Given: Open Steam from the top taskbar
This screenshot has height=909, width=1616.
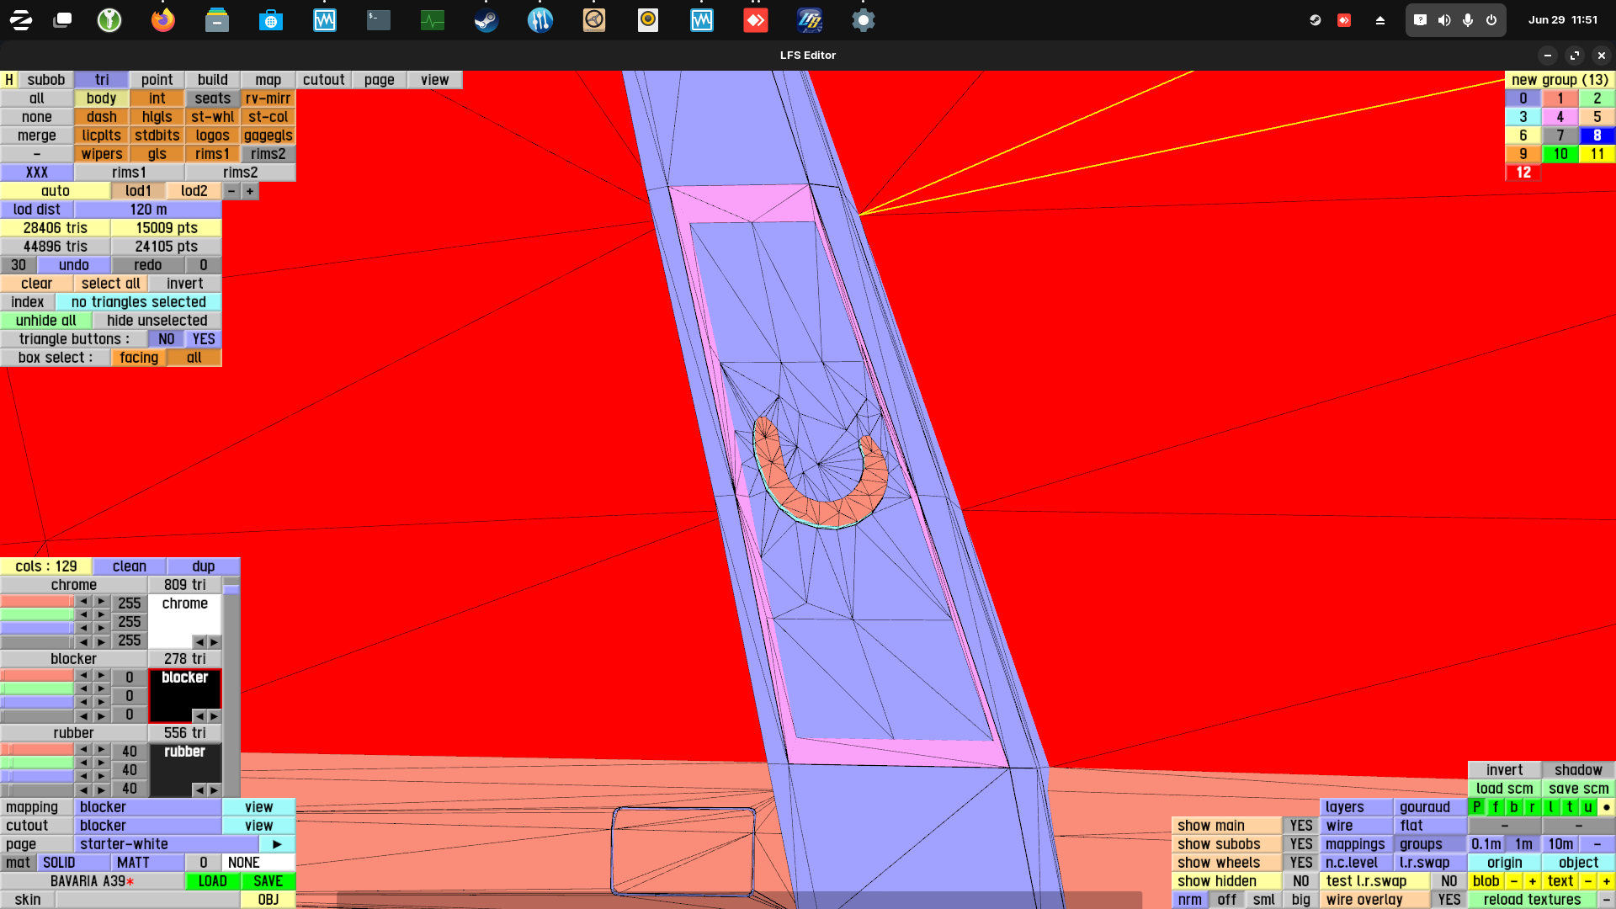Looking at the screenshot, I should tap(486, 20).
